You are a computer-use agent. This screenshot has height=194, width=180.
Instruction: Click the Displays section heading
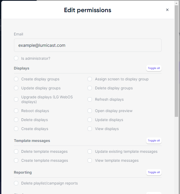click(x=21, y=68)
